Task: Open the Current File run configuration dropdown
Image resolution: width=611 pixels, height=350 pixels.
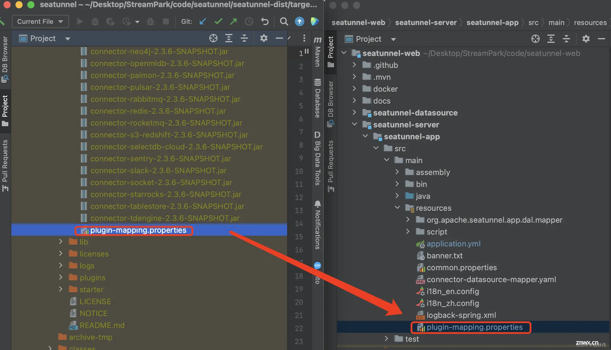Action: (40, 22)
